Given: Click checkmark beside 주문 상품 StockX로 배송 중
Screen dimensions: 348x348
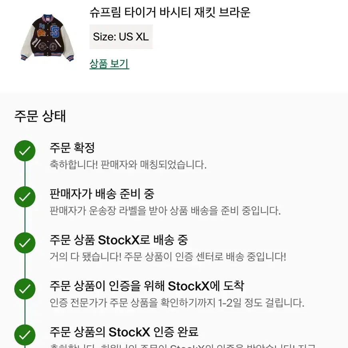Looking at the screenshot, I should [25, 243].
